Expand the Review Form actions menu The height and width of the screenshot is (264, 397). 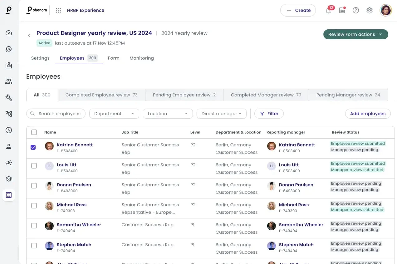pos(356,34)
